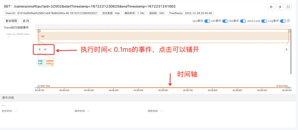Expand the collapsed events box labeled 3
This screenshot has width=298, height=130.
click(x=45, y=49)
